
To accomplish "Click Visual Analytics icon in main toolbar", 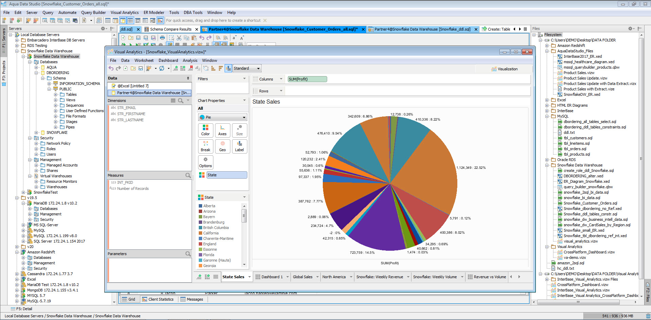I will [x=160, y=20].
